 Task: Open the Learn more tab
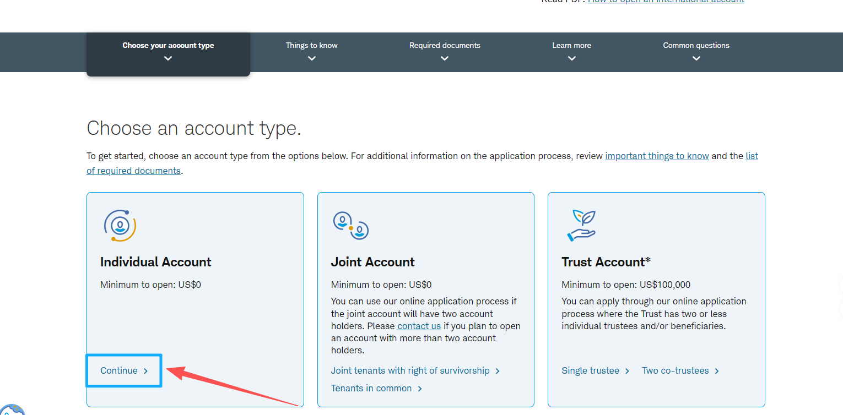pyautogui.click(x=572, y=52)
